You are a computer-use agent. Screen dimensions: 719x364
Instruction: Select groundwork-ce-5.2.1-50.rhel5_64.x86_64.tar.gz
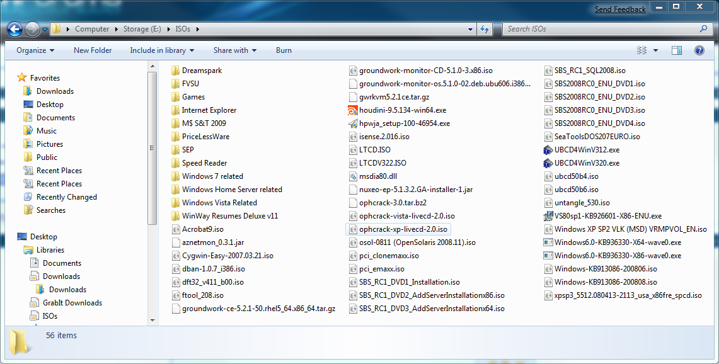(258, 309)
